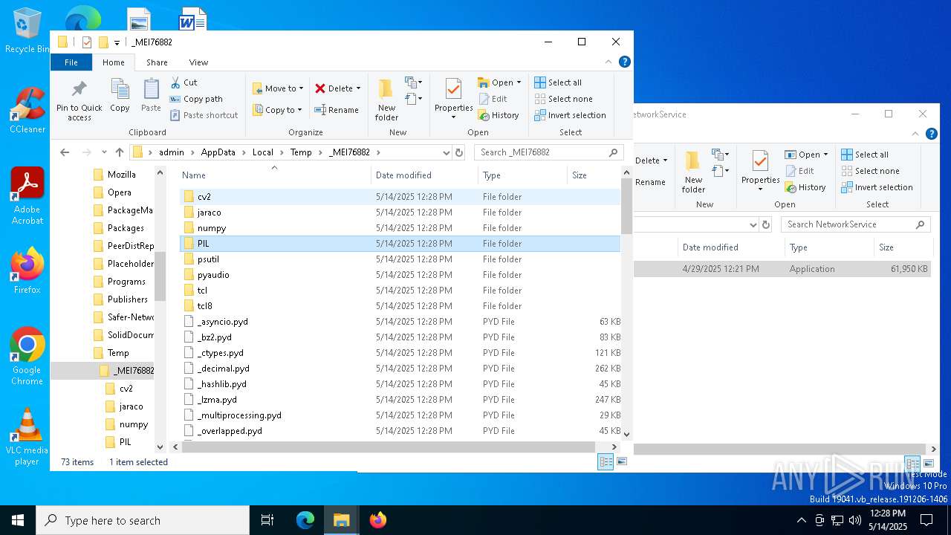Screen dimensions: 951x535
Task: Click Temp in the address breadcrumb
Action: pyautogui.click(x=301, y=152)
